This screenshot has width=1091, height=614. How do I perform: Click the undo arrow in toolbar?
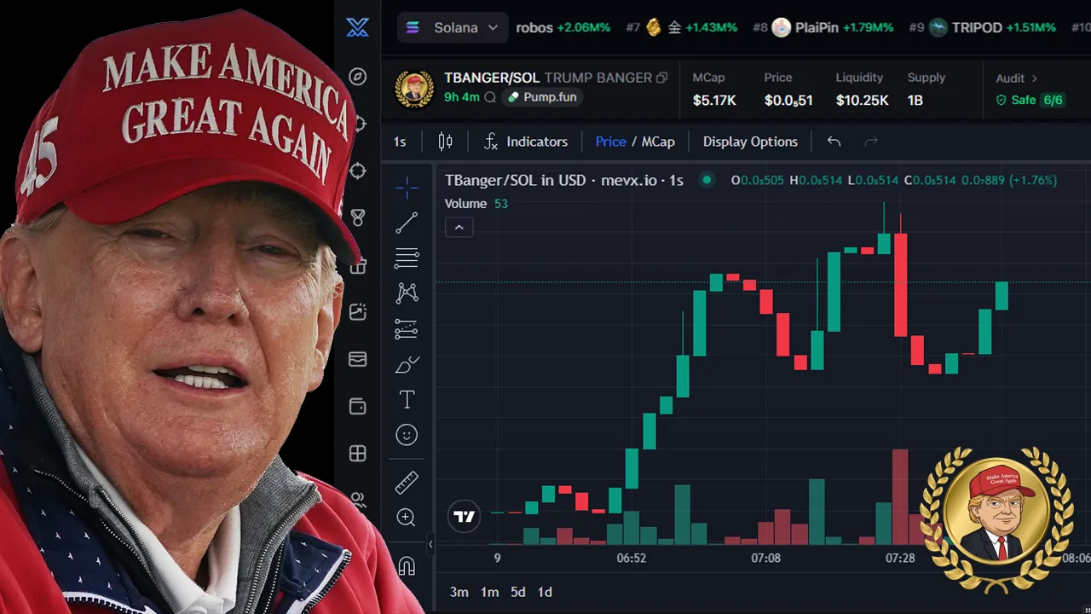834,142
